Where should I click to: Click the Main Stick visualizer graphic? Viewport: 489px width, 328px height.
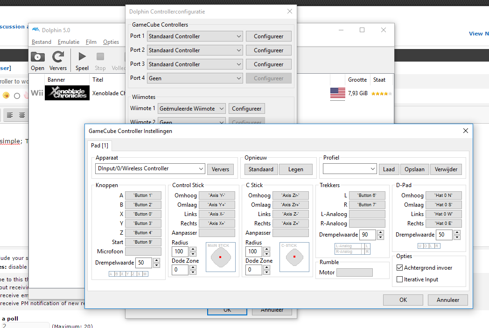(x=221, y=257)
